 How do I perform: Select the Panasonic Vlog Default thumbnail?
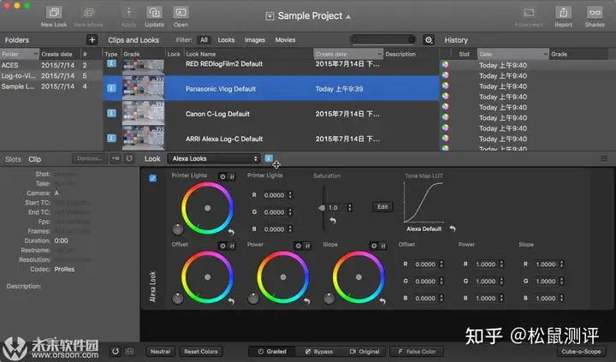pyautogui.click(x=144, y=88)
